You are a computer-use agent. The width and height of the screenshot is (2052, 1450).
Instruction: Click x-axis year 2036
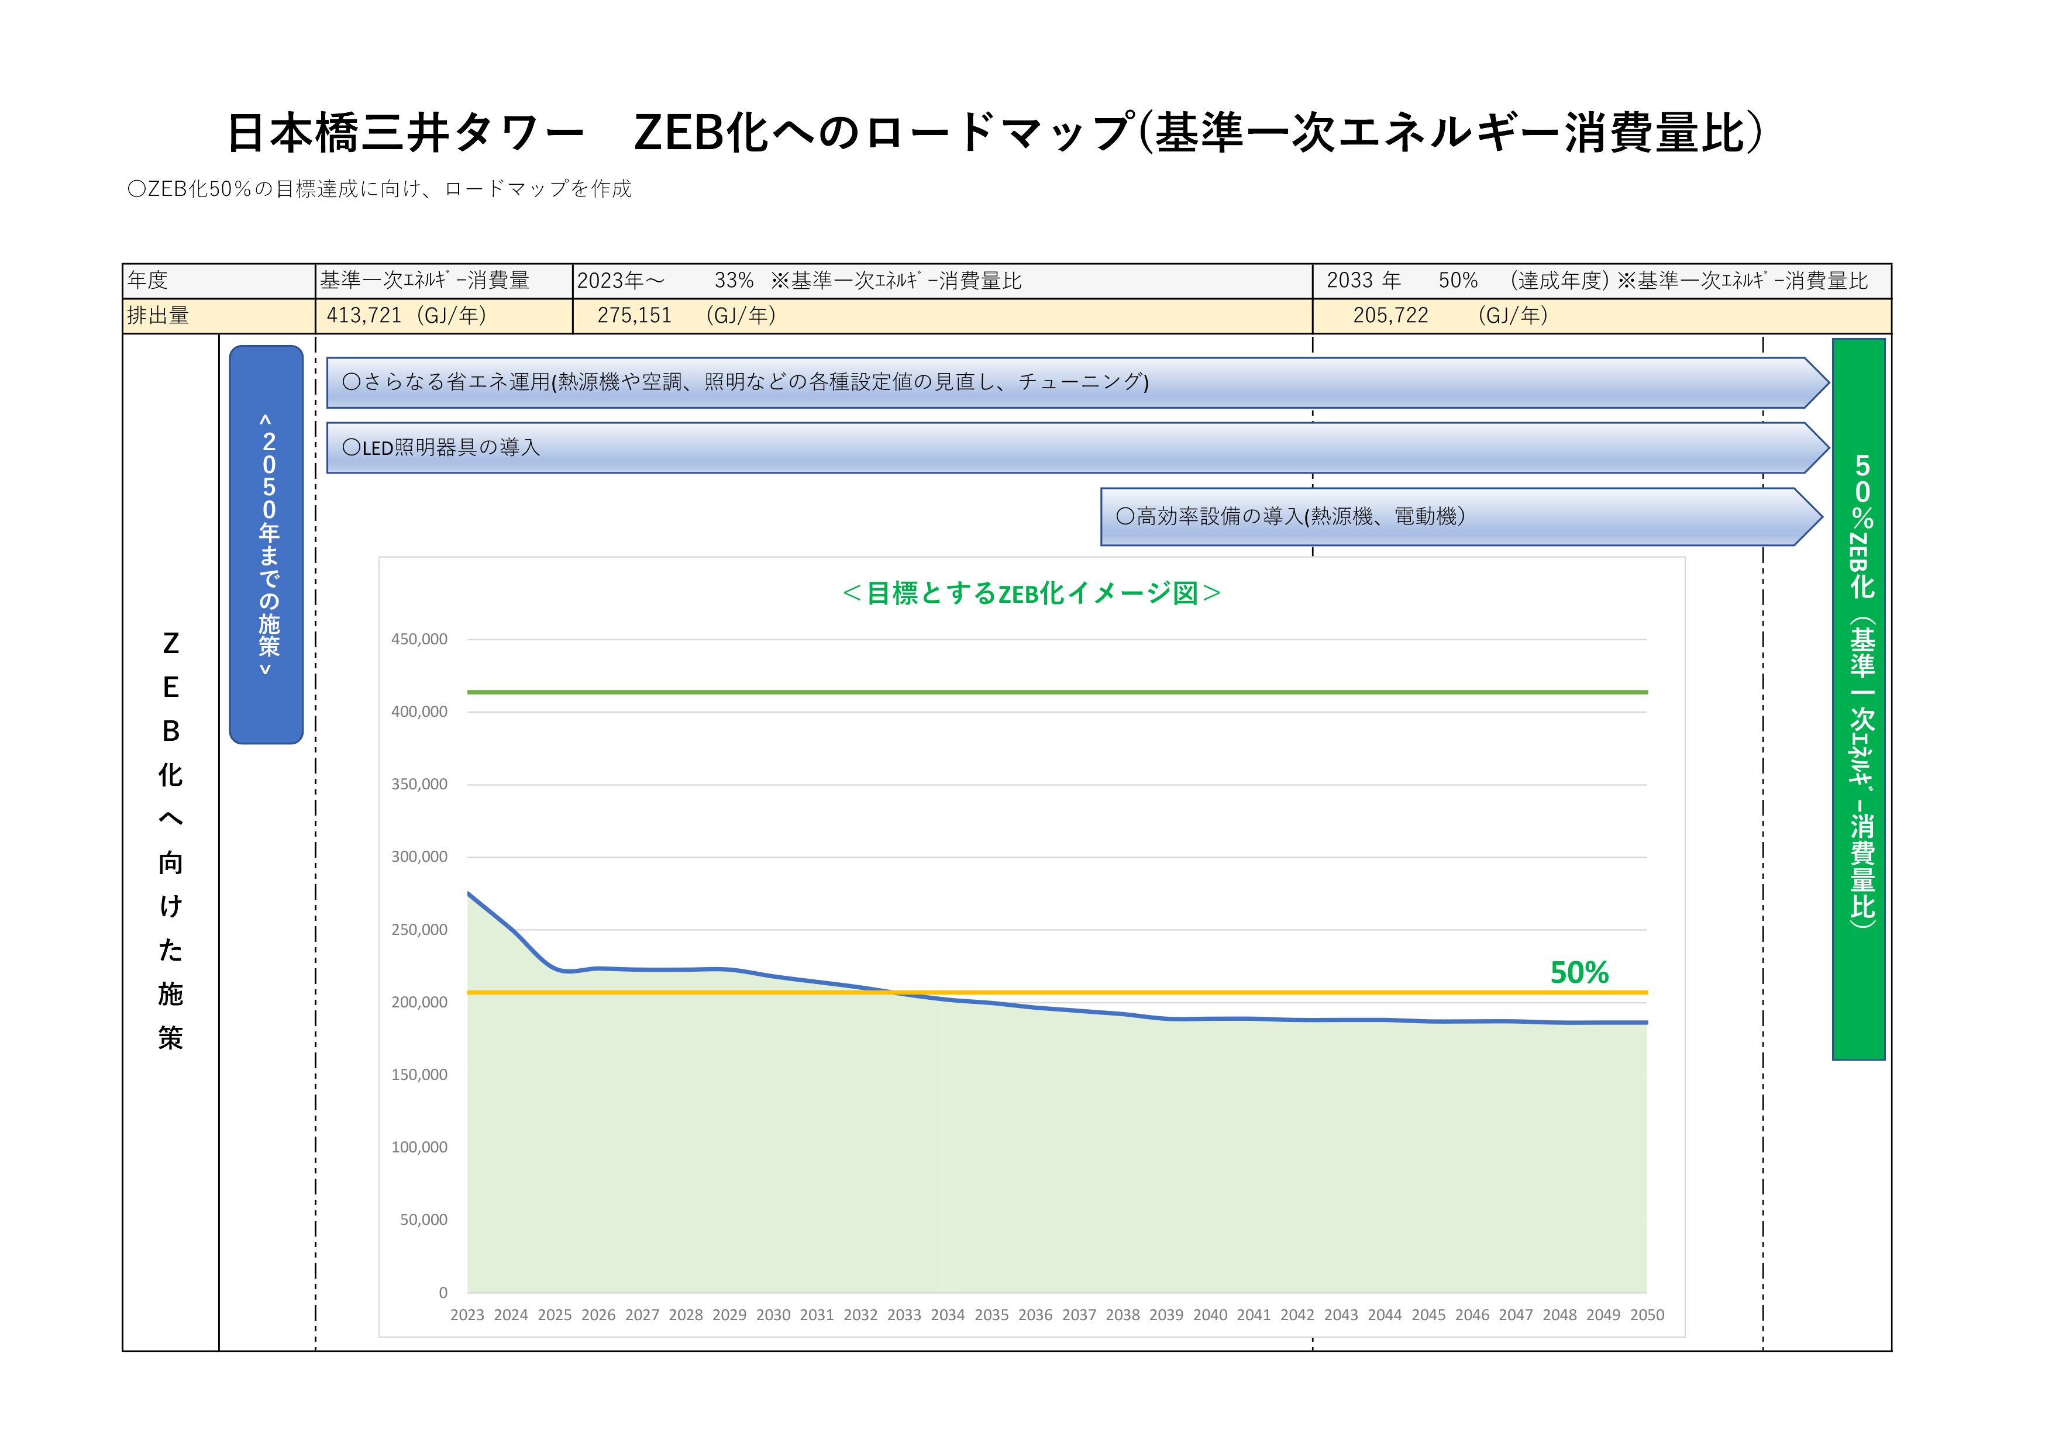tap(1036, 1315)
